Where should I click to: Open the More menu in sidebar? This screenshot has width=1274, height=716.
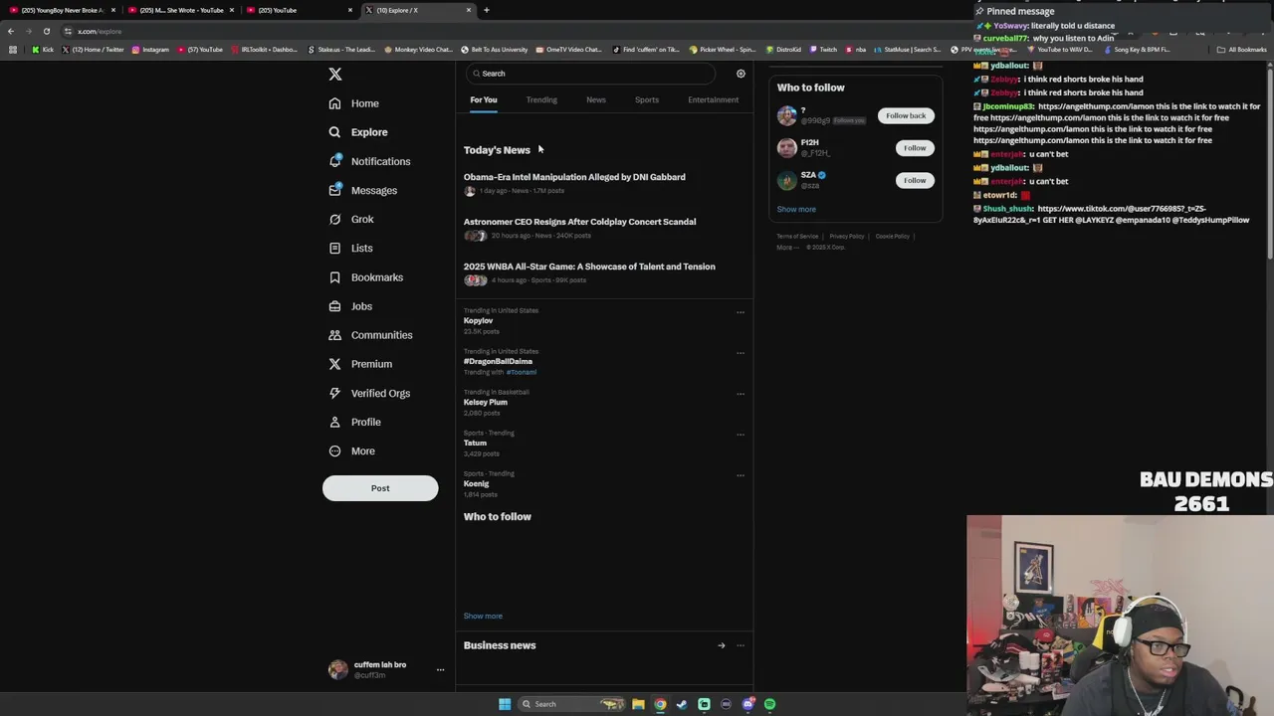(x=351, y=451)
